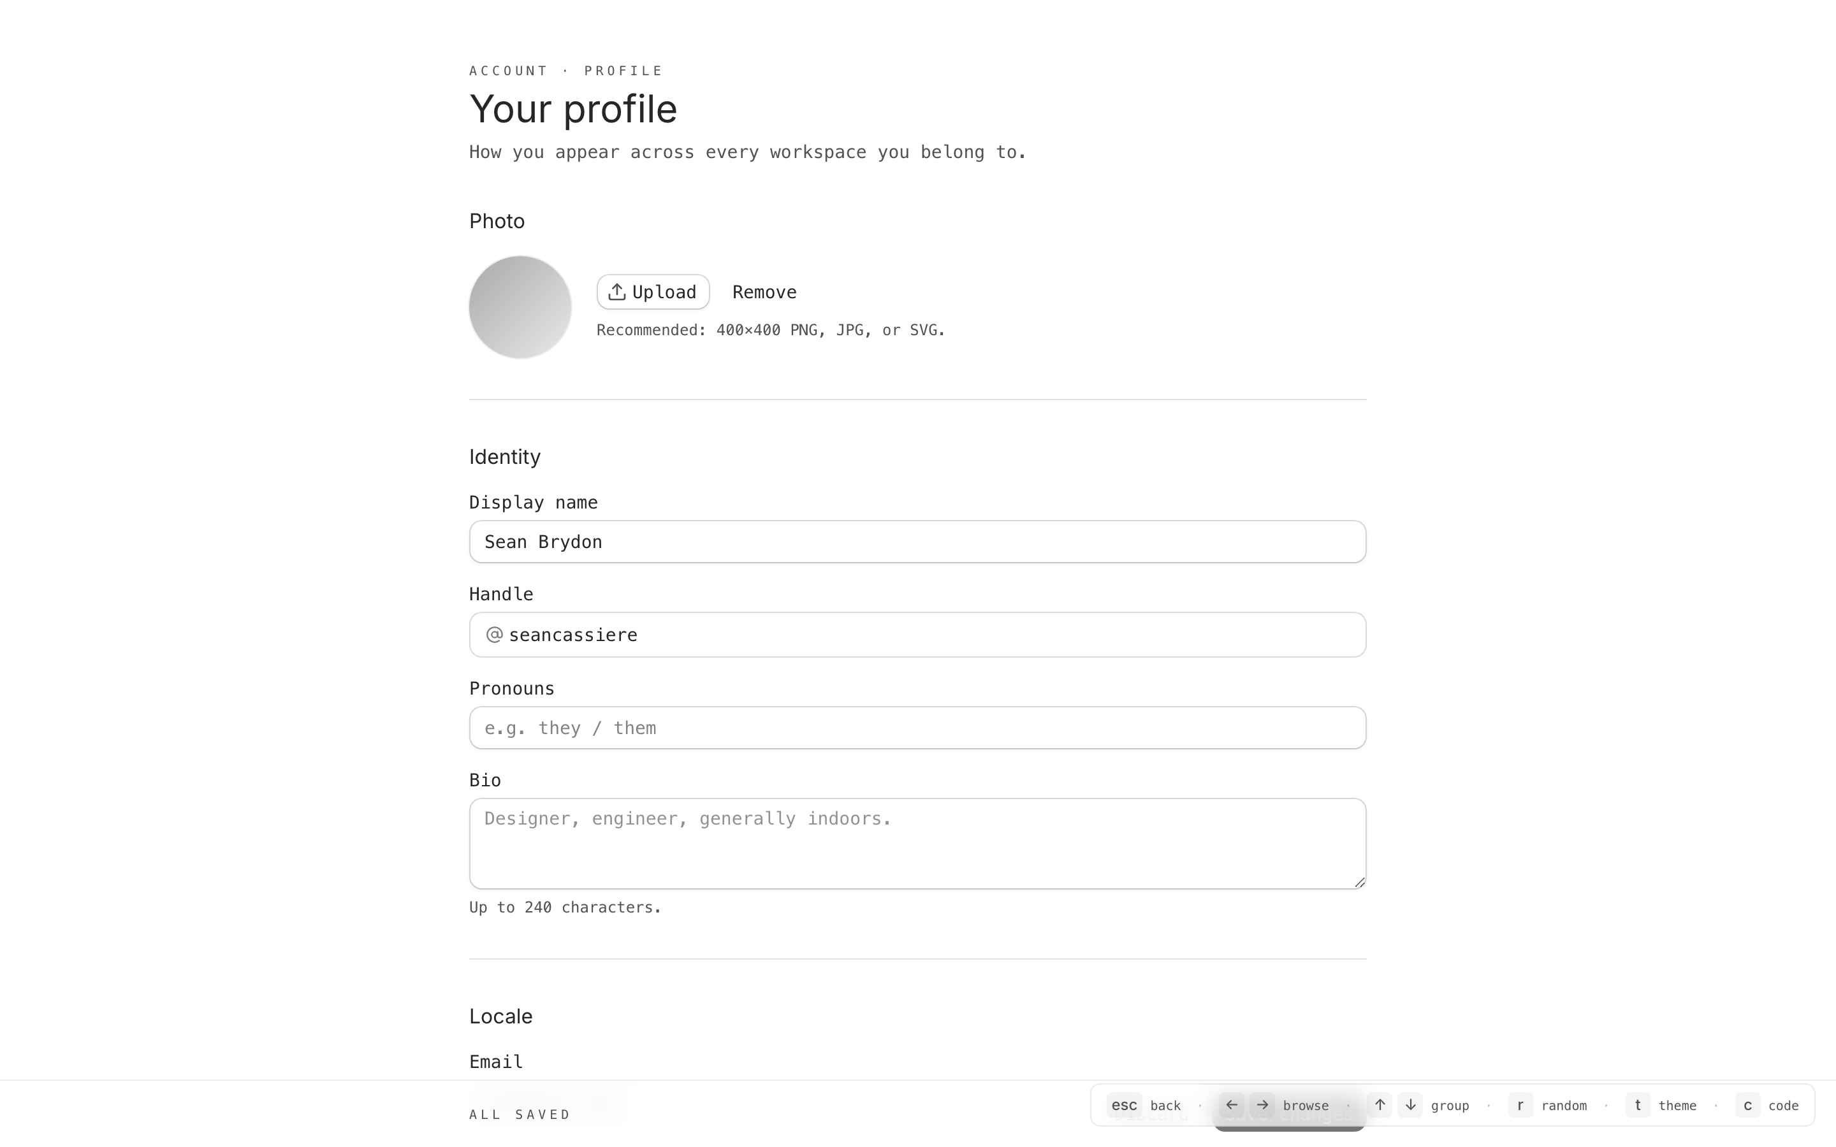Click the up arrow group key
1836x1147 pixels.
[x=1380, y=1104]
